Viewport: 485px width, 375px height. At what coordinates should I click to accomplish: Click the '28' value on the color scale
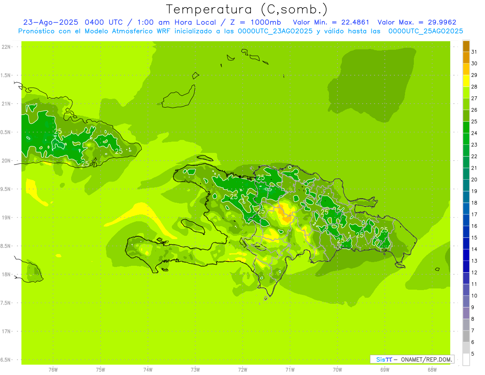point(474,87)
